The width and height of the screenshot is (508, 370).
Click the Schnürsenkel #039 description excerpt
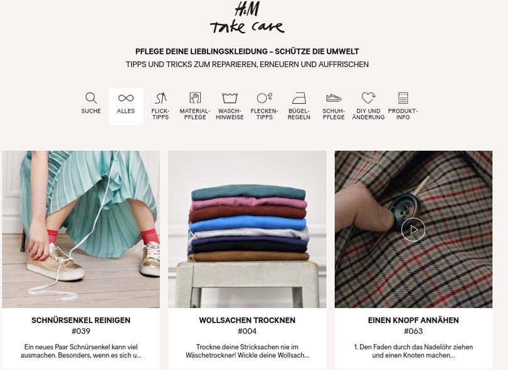pyautogui.click(x=81, y=351)
